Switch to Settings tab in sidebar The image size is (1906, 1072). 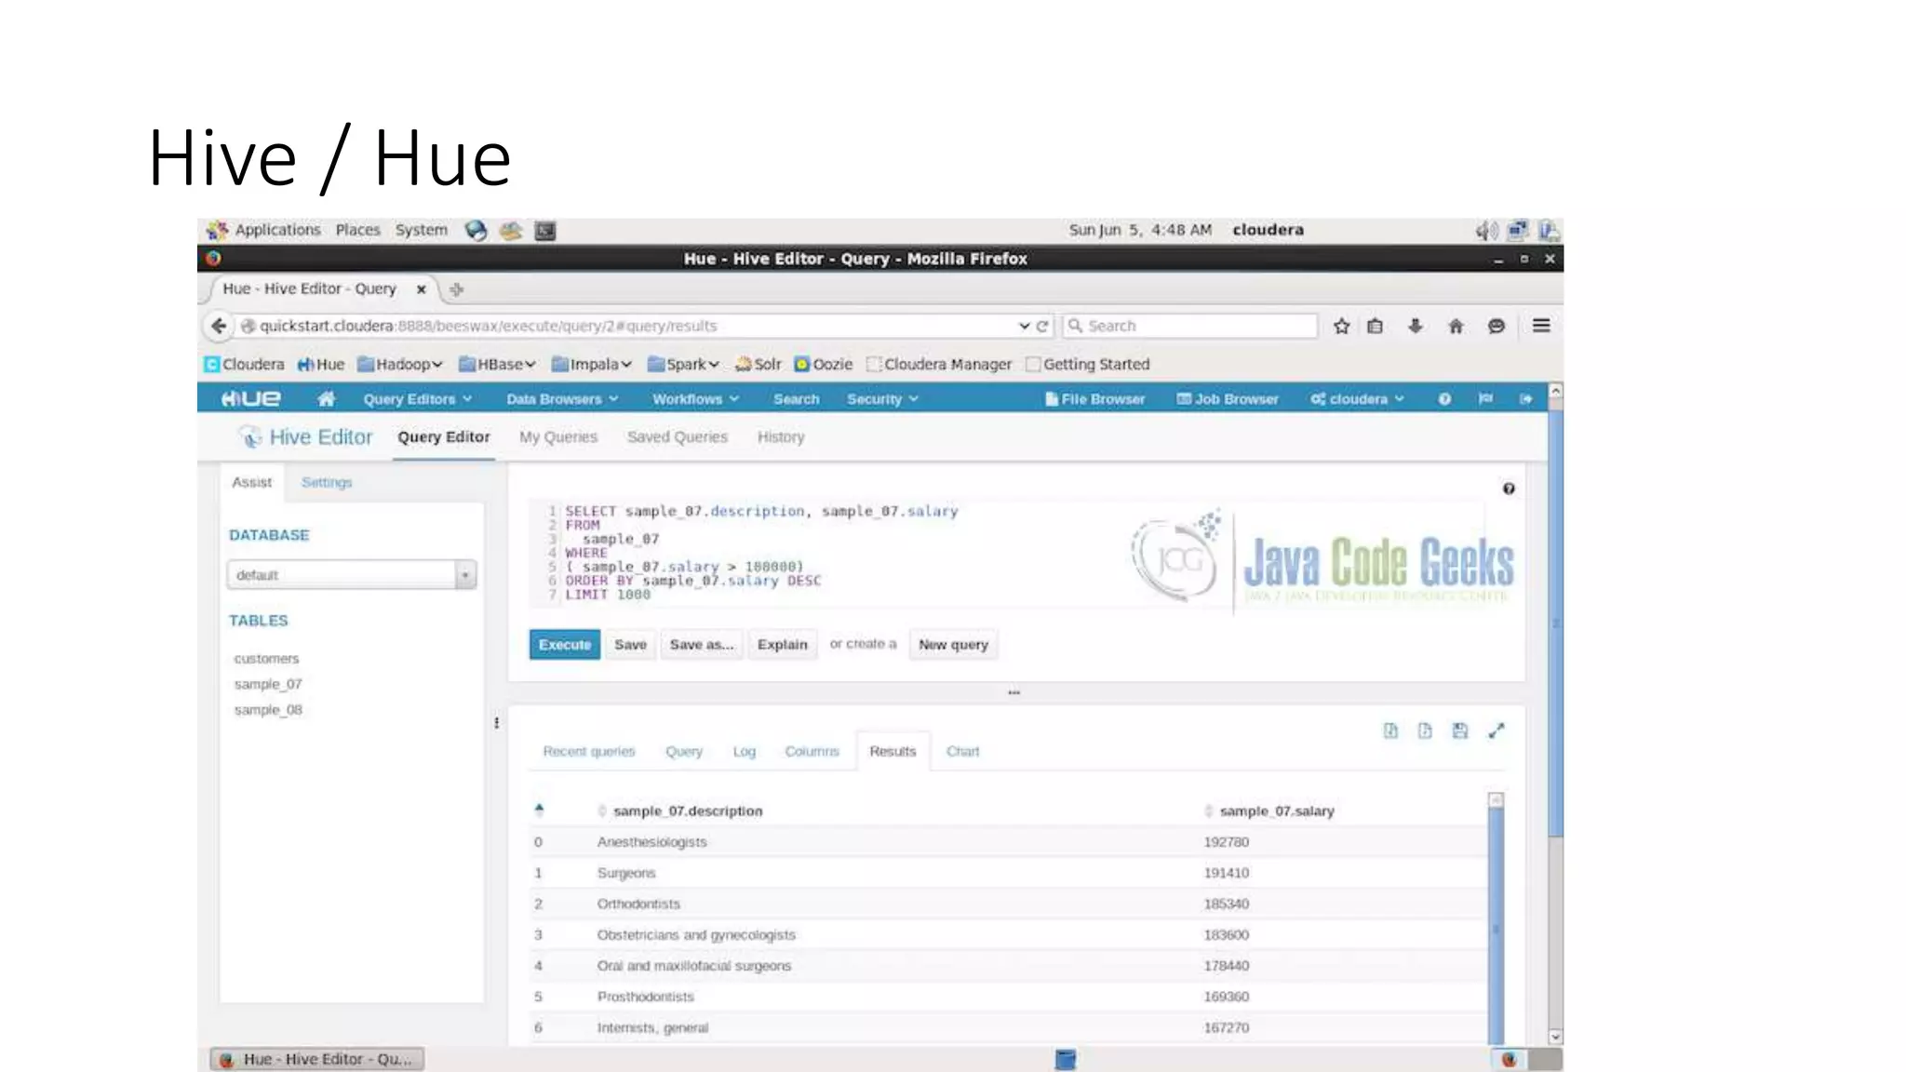coord(326,482)
